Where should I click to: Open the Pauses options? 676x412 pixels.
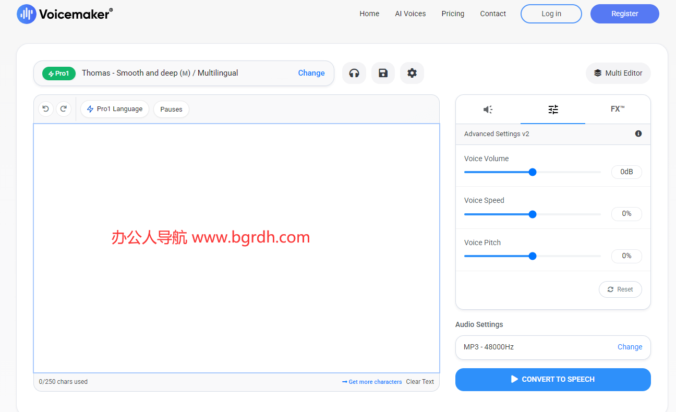tap(171, 110)
